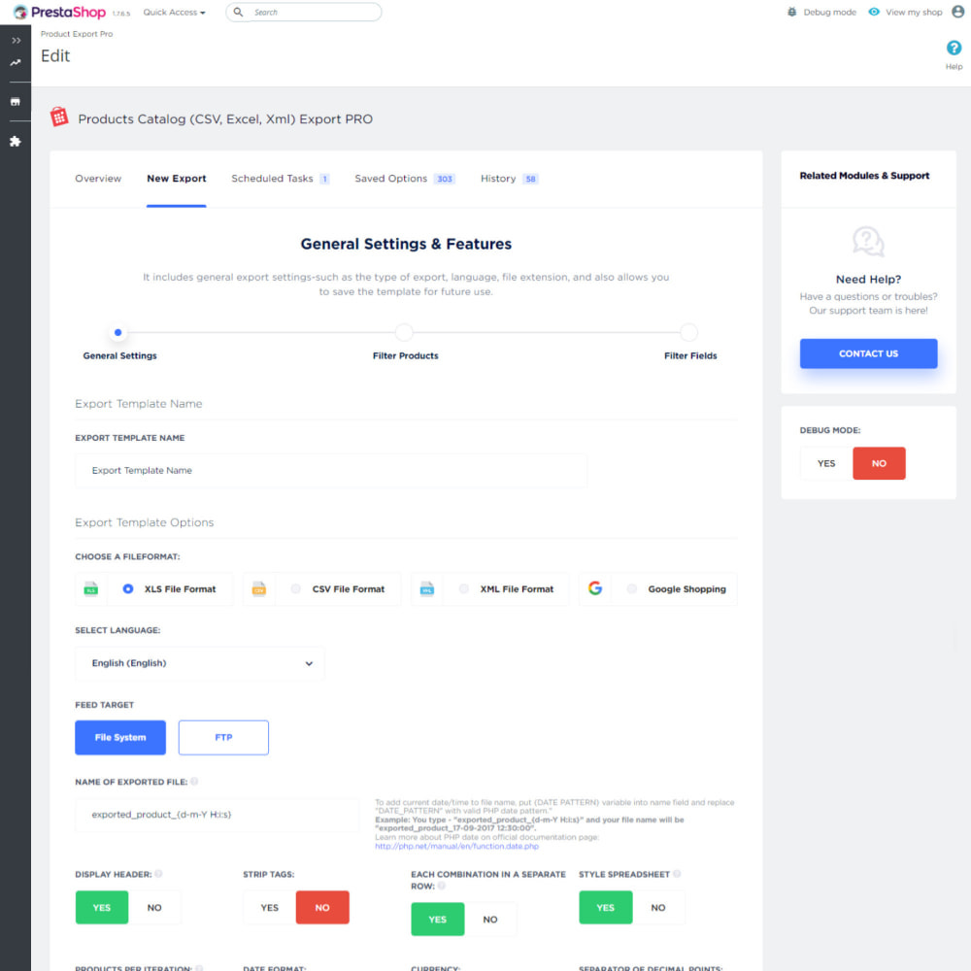Select the CSV File Format radio option
The image size is (971, 971).
point(296,588)
